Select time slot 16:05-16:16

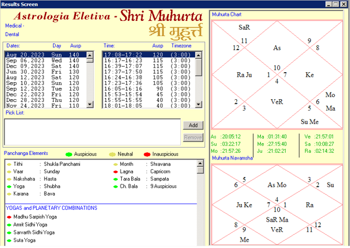[149, 88]
